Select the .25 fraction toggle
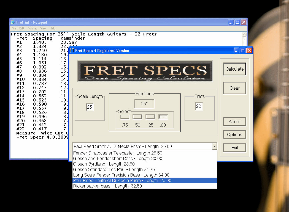Screen dimensions: 289x212 pyautogui.click(x=150, y=117)
